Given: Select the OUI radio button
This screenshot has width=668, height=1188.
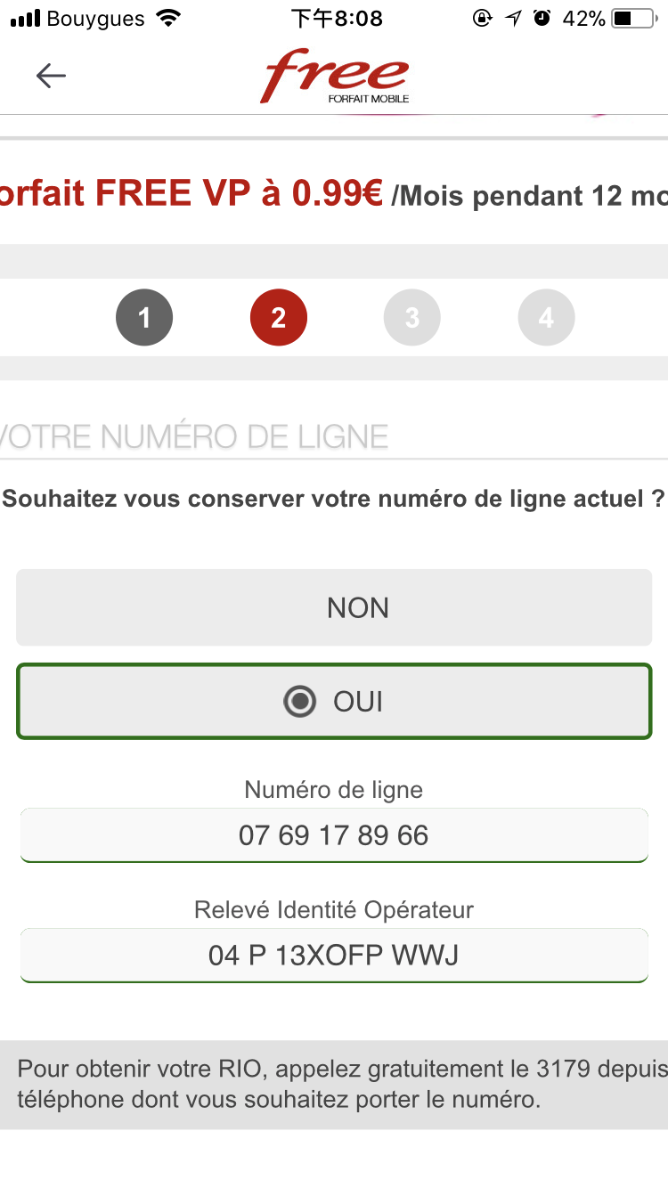Looking at the screenshot, I should (x=299, y=702).
